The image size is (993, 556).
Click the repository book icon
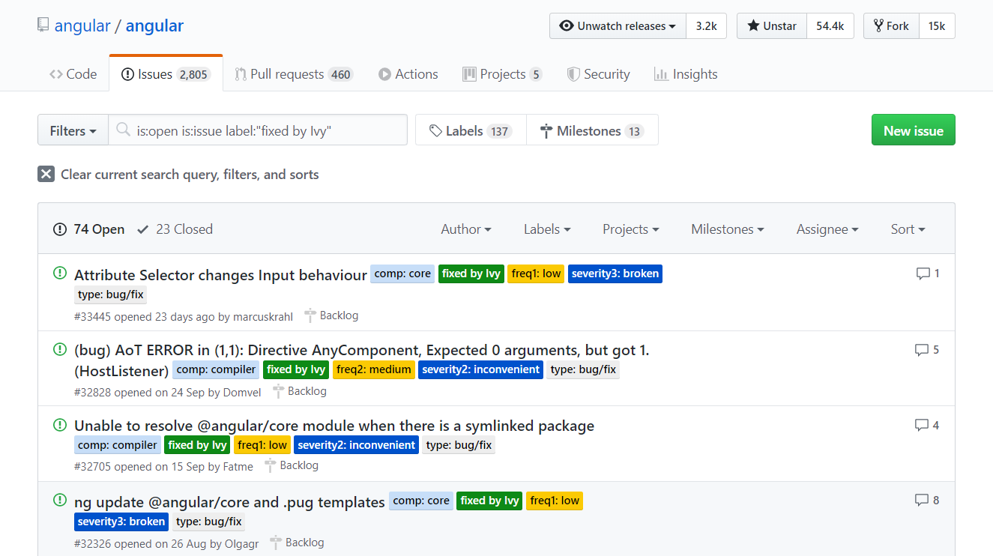coord(43,25)
